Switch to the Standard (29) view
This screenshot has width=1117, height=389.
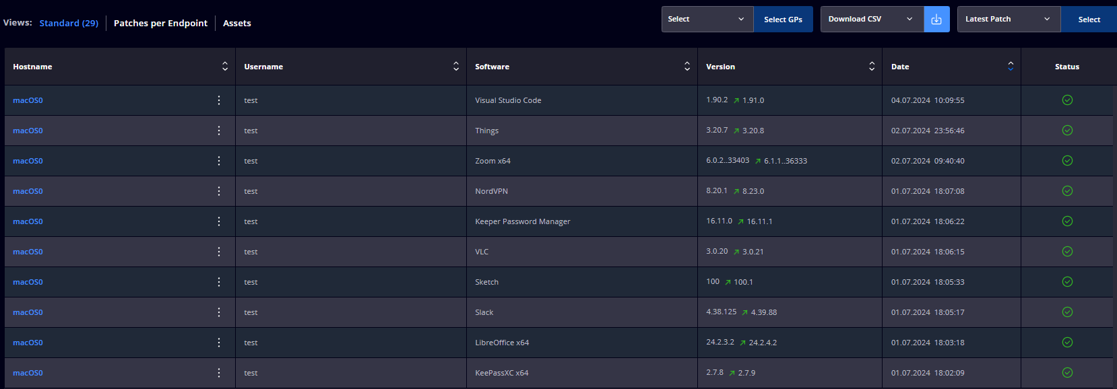[x=69, y=23]
